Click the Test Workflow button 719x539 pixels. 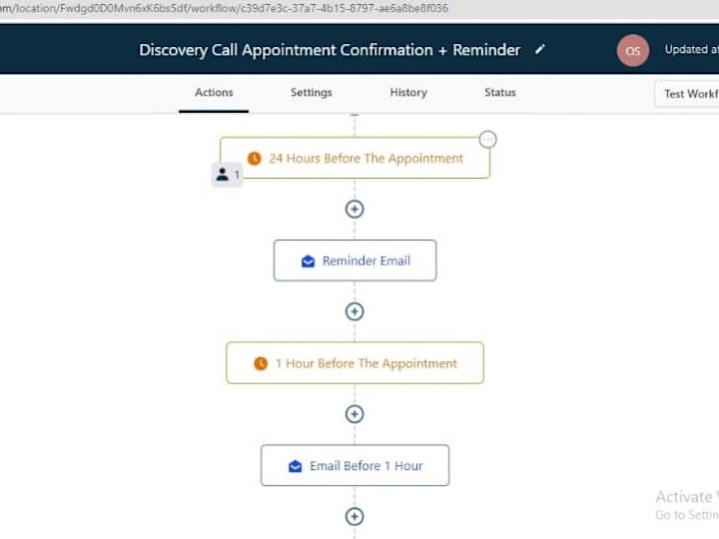click(x=687, y=94)
